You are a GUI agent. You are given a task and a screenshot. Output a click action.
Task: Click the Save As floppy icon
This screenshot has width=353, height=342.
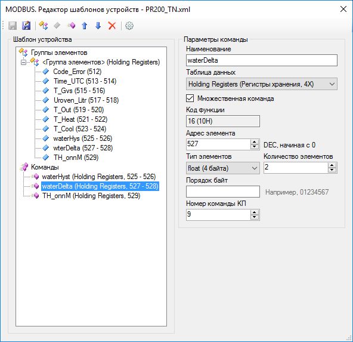pyautogui.click(x=26, y=26)
